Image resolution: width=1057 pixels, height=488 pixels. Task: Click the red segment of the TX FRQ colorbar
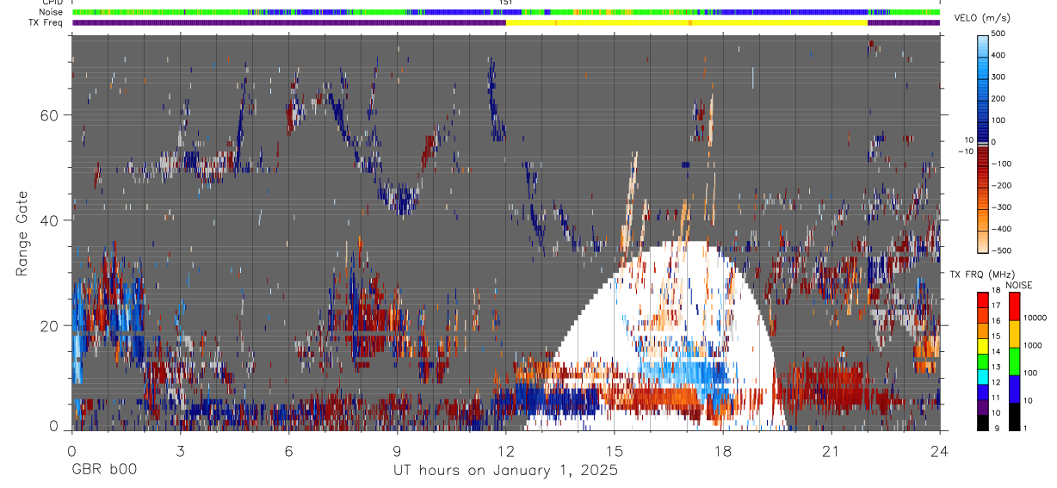pos(983,300)
